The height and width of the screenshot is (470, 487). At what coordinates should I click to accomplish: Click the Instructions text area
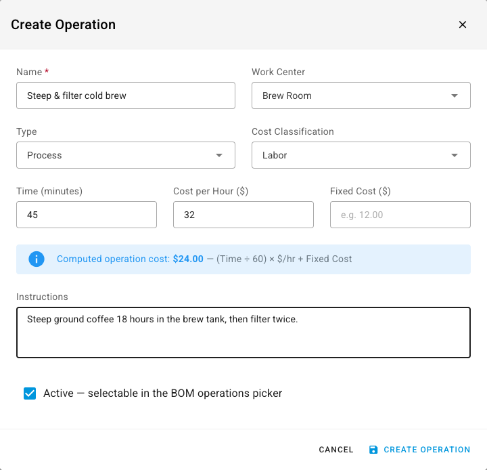(x=243, y=333)
